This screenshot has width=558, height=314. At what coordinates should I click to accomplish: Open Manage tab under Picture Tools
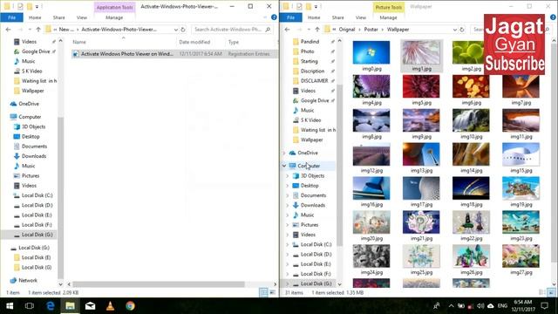tap(388, 17)
